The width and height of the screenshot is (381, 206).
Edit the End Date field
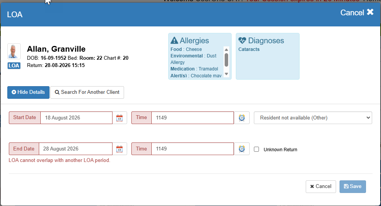76,149
